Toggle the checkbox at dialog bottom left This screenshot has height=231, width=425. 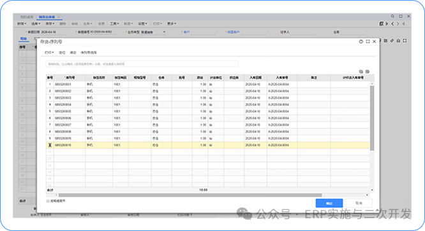(48, 200)
